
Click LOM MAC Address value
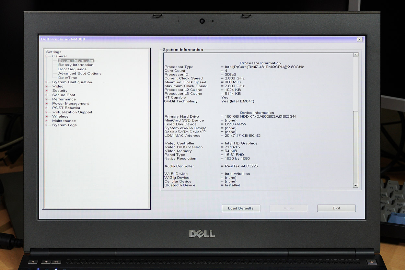click(243, 136)
